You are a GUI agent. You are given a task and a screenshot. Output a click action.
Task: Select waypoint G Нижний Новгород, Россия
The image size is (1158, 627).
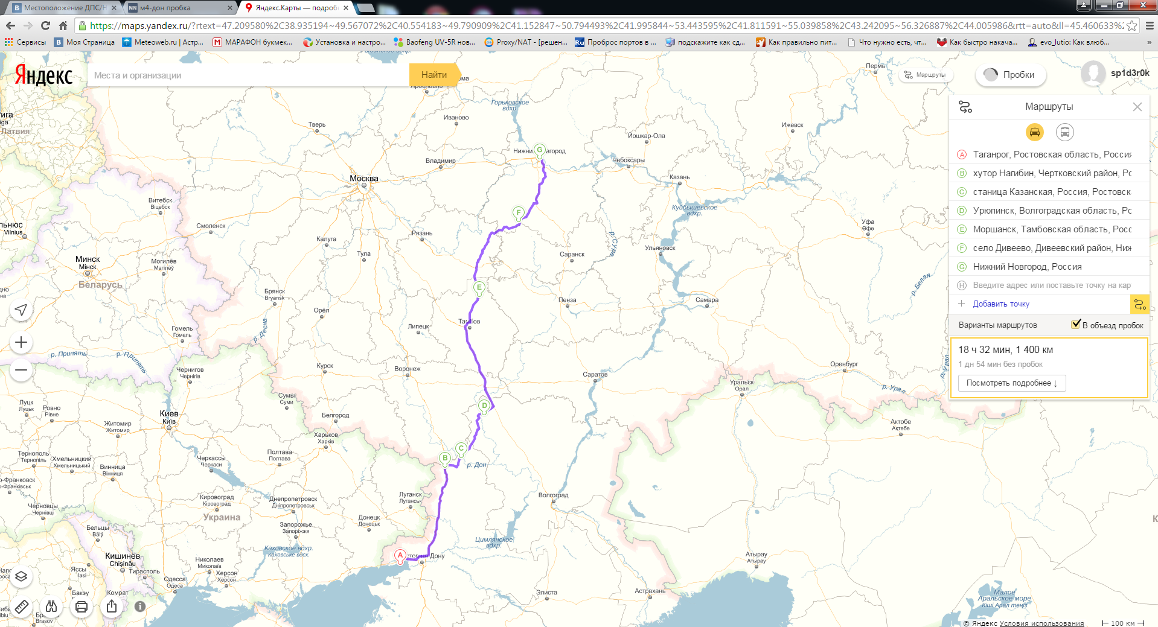click(1049, 267)
